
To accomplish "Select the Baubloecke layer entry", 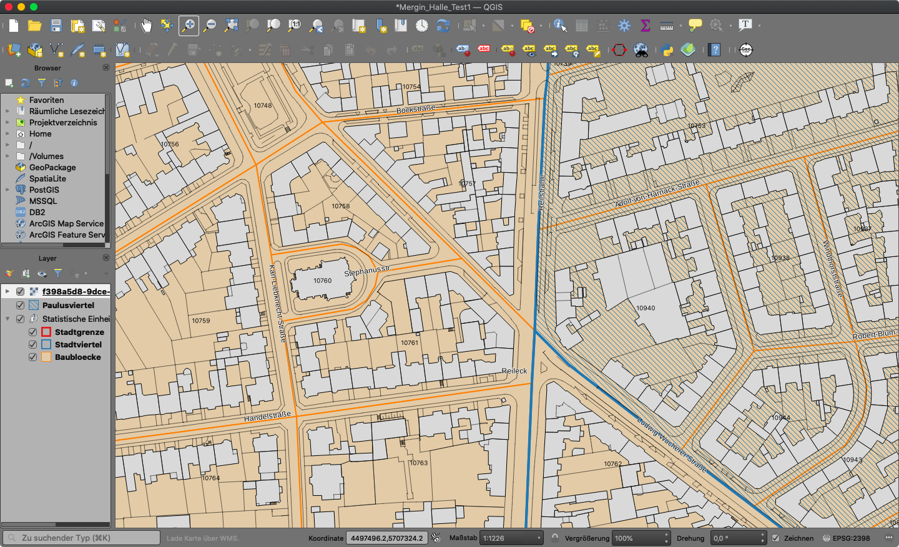I will pos(77,357).
